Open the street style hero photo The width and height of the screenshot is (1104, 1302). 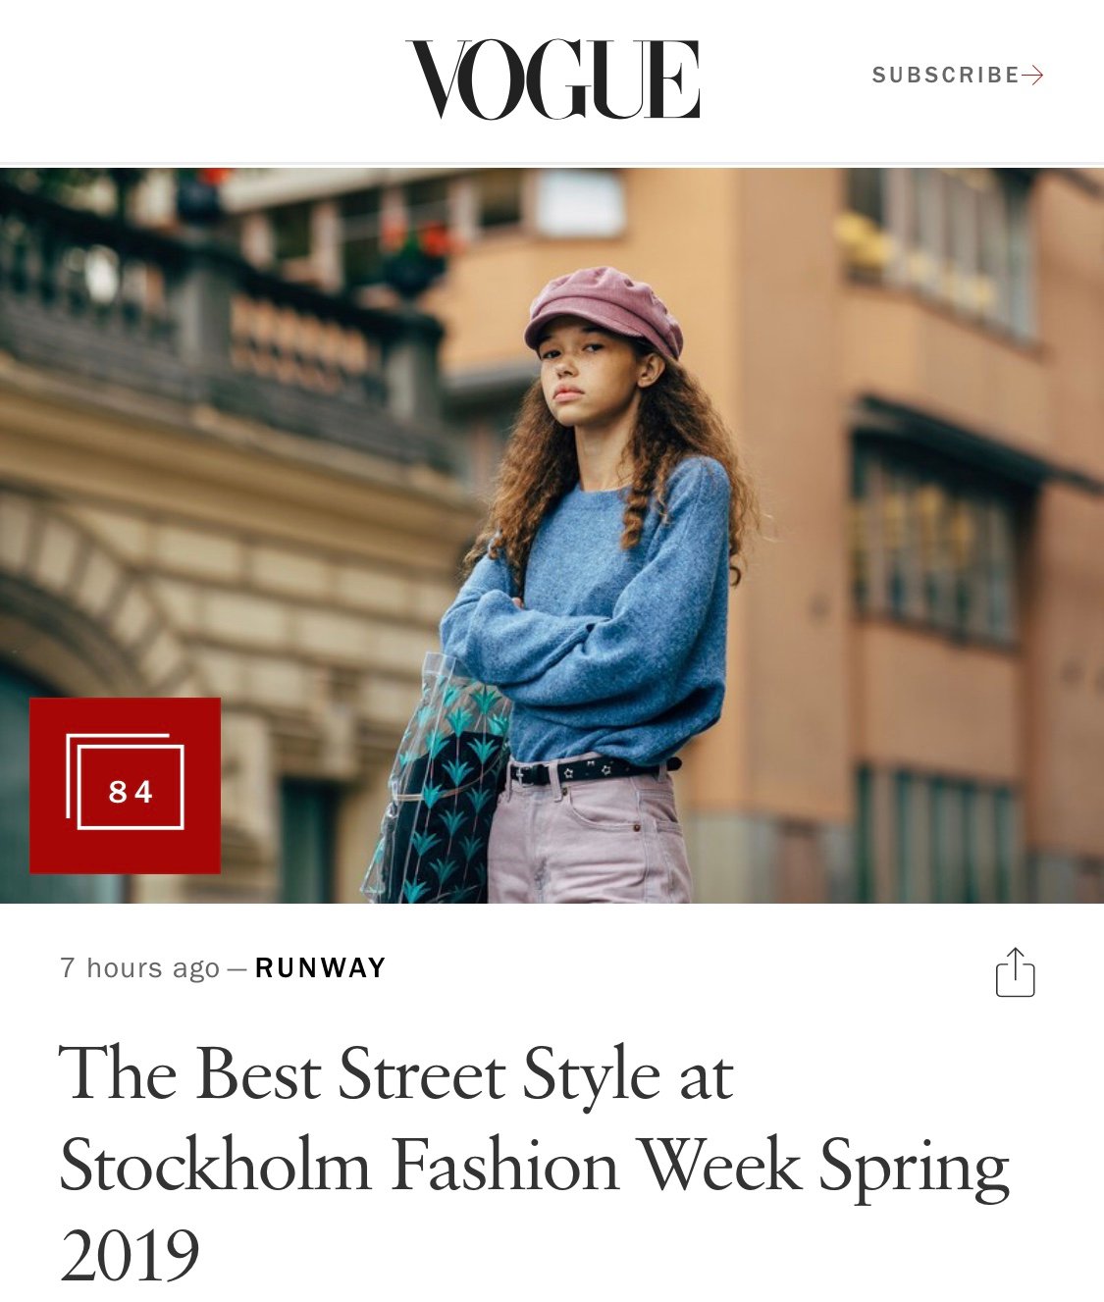point(552,535)
